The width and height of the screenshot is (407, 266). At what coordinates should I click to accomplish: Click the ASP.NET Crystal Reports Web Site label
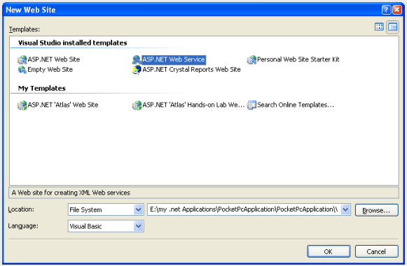191,70
